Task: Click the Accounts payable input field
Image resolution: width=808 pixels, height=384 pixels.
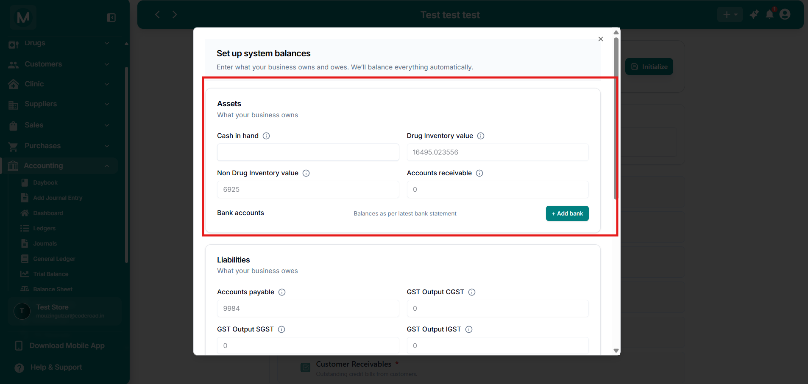Action: 308,309
